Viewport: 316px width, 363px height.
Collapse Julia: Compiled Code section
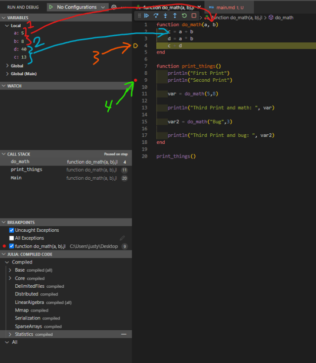[4, 254]
